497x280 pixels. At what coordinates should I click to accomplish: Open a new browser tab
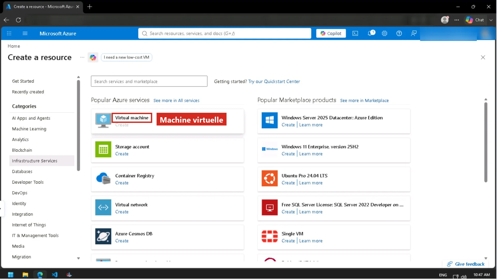coord(90,7)
